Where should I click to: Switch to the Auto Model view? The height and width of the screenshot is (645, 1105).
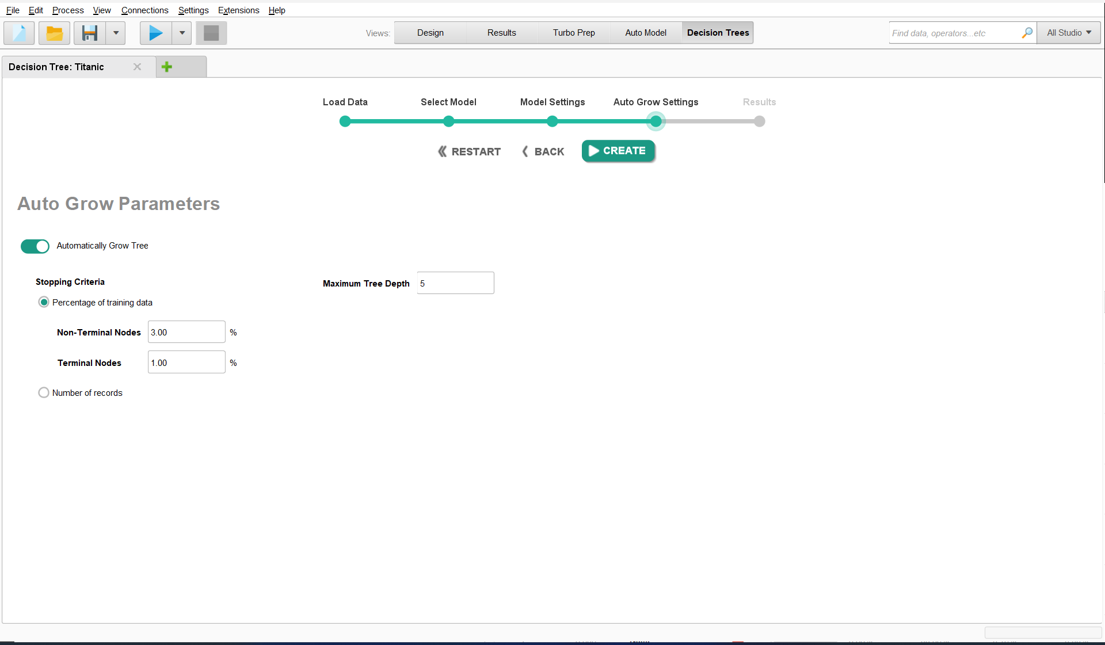click(645, 33)
